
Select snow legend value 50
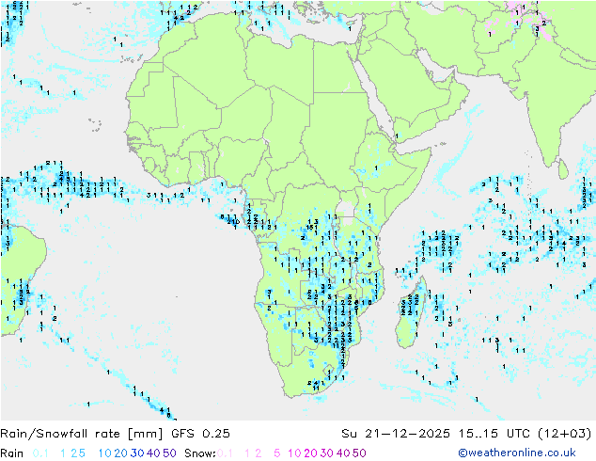click(x=359, y=453)
